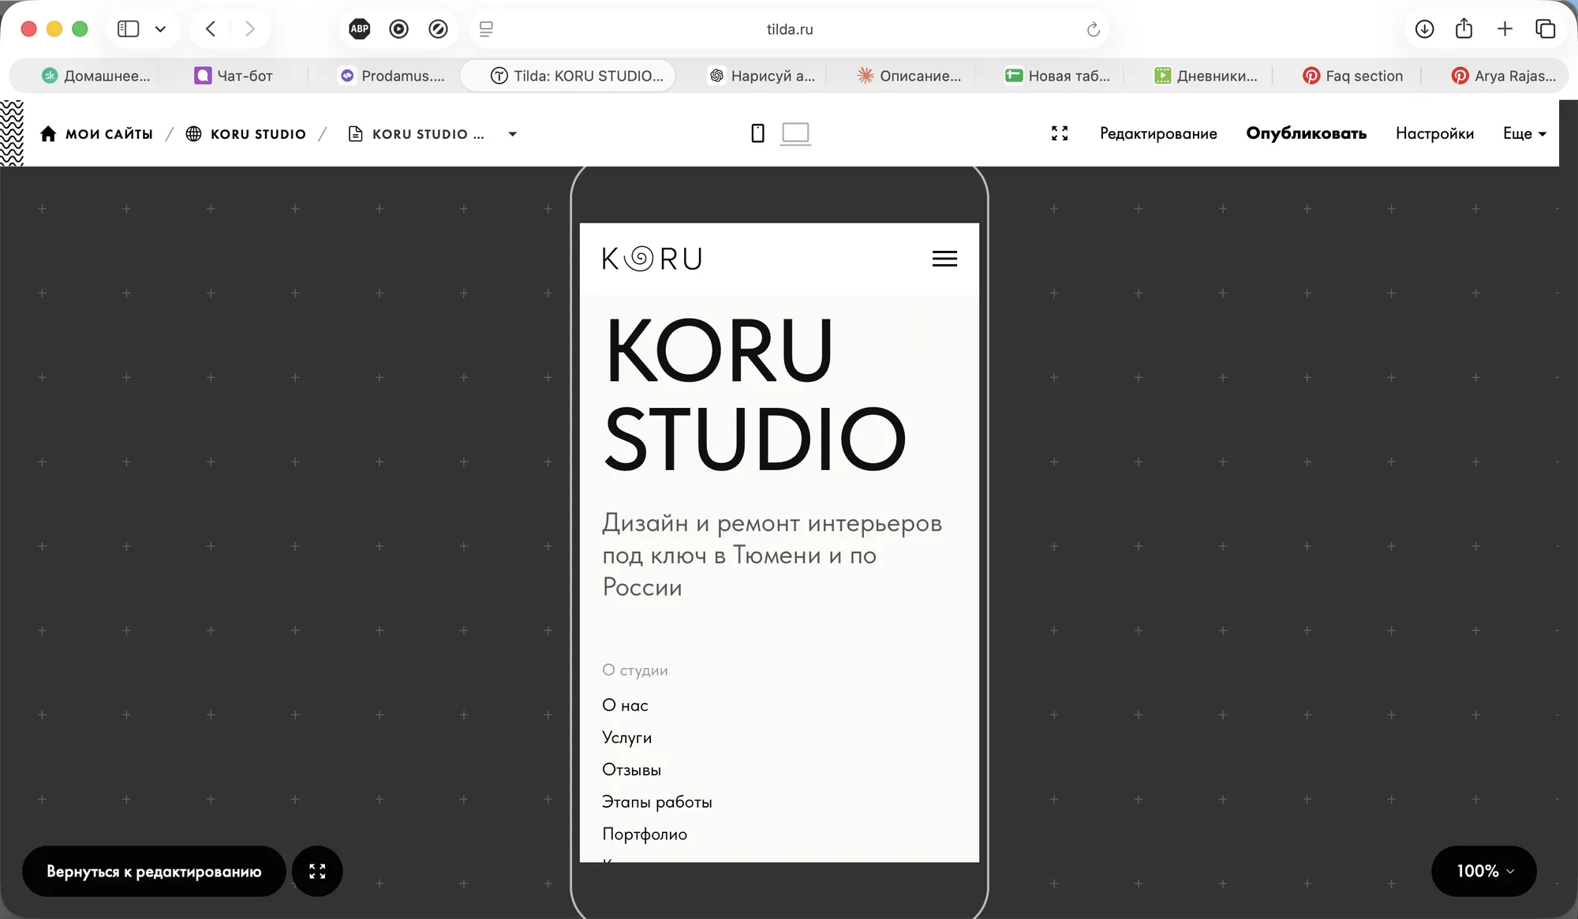Click Отзывы link in preview

pos(631,770)
